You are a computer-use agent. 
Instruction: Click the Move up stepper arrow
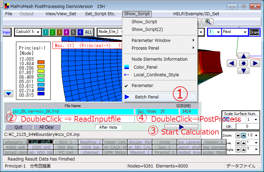244,143
